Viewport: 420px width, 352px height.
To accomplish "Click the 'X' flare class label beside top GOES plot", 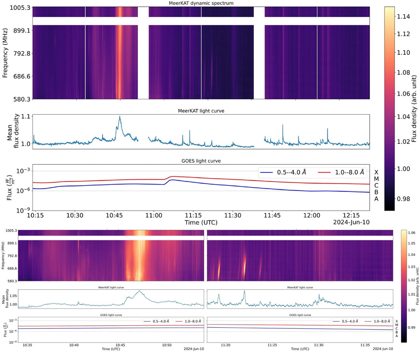I will 376,172.
